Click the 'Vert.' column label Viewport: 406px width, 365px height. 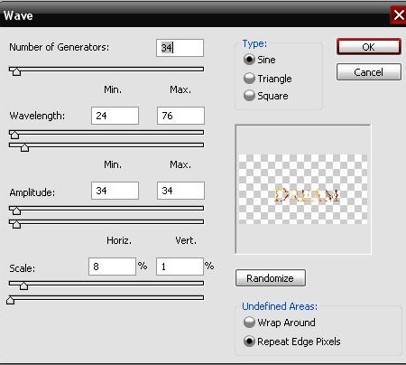(x=186, y=240)
